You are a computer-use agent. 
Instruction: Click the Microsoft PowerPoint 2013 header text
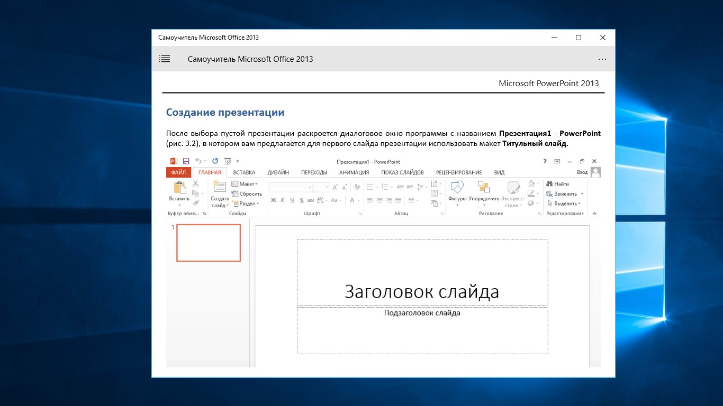coord(549,83)
